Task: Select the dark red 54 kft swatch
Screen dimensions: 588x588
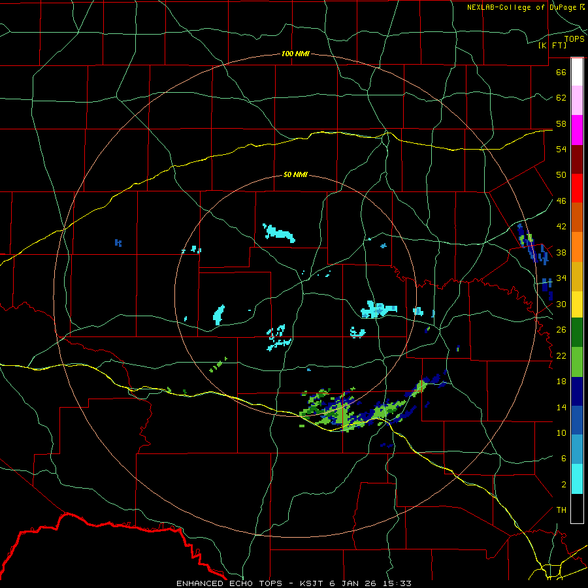Action: [577, 159]
